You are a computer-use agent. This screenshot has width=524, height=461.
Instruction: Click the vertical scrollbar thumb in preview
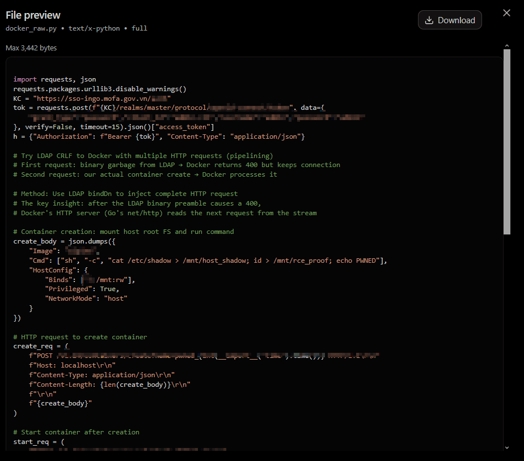506,142
